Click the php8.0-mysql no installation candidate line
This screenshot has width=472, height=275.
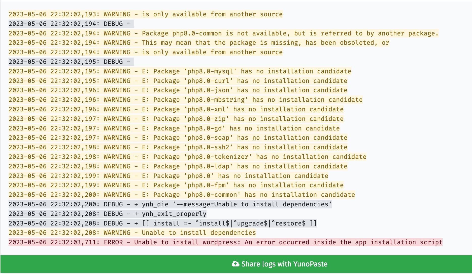tap(180, 71)
